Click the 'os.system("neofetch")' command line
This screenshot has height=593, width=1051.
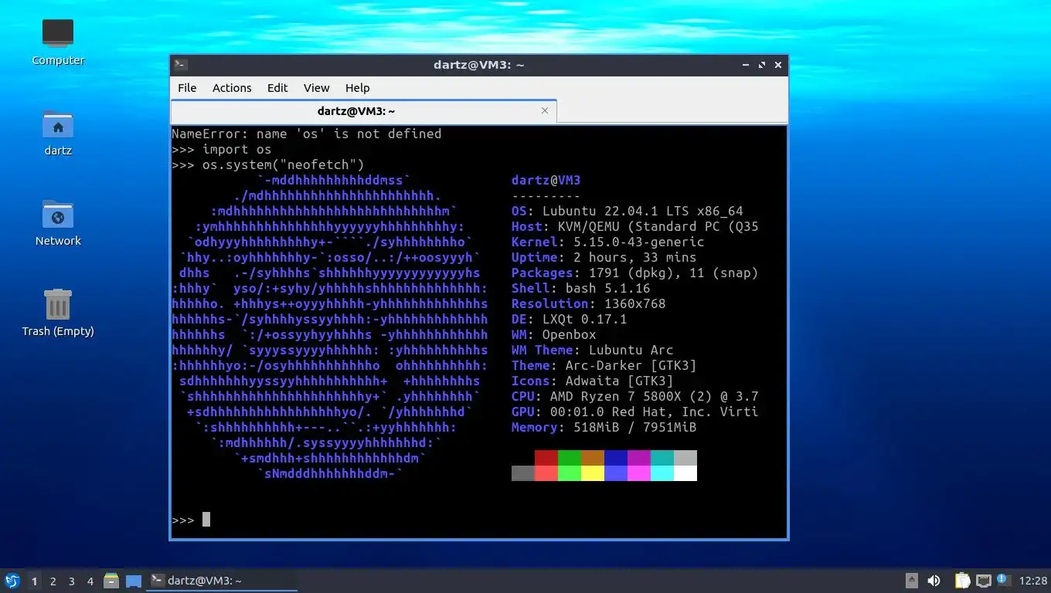[x=268, y=164]
